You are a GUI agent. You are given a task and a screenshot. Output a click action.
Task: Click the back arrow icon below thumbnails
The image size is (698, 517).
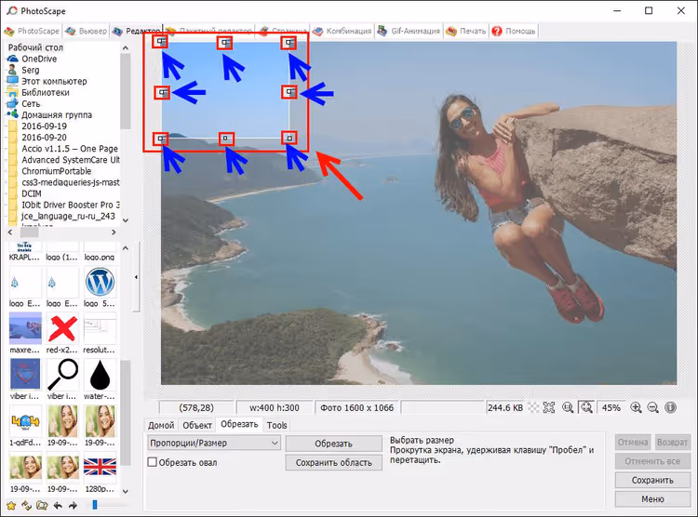pos(58,506)
